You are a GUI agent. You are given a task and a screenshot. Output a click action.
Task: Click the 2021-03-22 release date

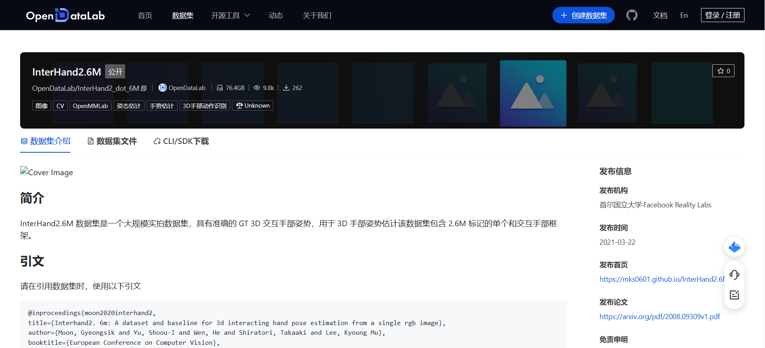pyautogui.click(x=617, y=242)
